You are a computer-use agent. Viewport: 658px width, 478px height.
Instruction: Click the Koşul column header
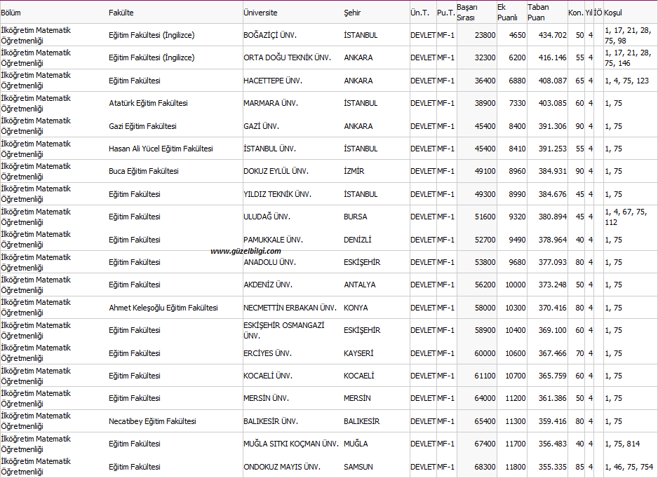click(613, 13)
